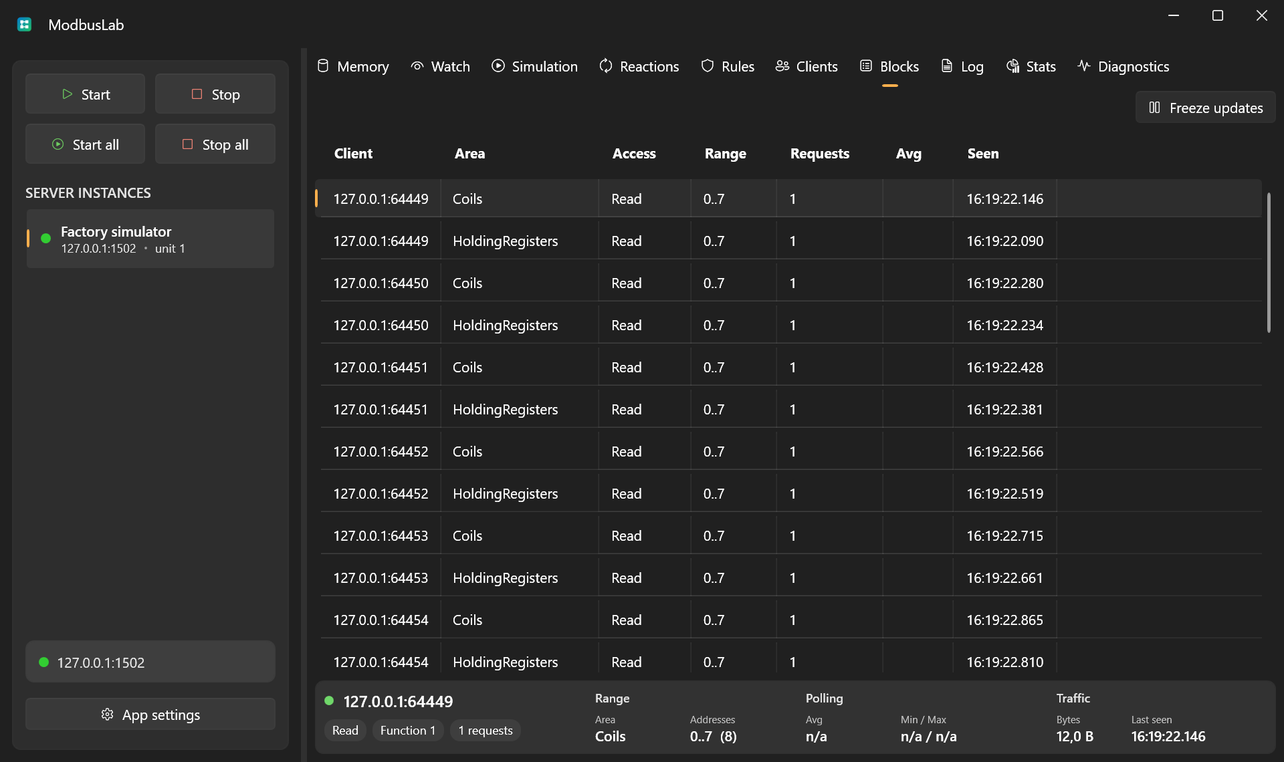The width and height of the screenshot is (1284, 762).
Task: Click the Diagnostics tab pulse icon
Action: [x=1084, y=66]
